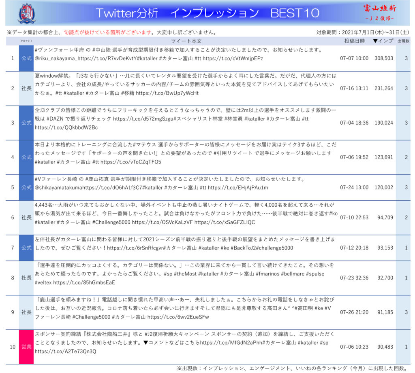This screenshot has width=415, height=373.
Task: Click the post date 07-06 10:23
Action: point(354,347)
